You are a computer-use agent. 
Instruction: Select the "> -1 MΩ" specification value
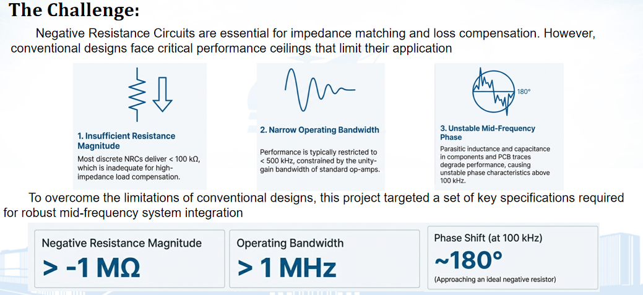[91, 268]
